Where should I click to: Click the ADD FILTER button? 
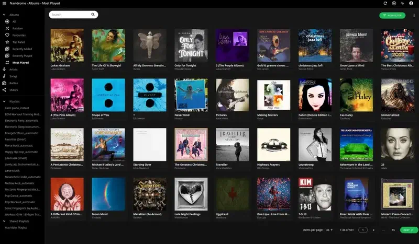point(392,16)
